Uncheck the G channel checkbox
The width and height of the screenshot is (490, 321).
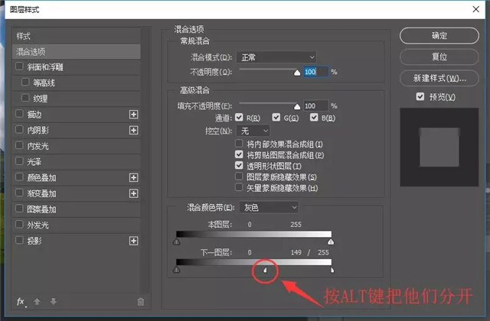[276, 117]
